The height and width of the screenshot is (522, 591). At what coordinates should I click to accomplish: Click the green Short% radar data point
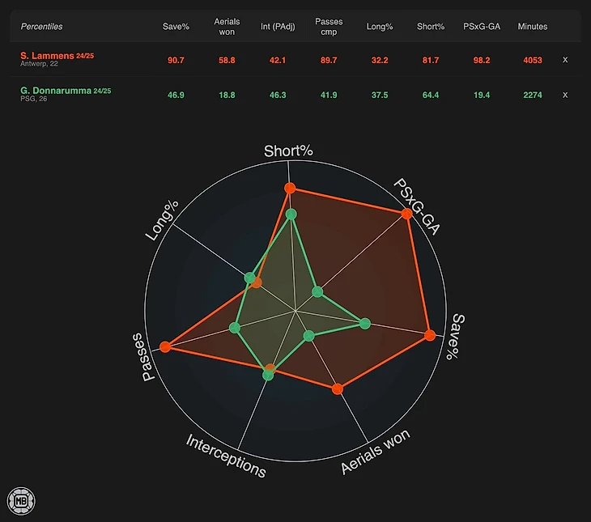point(291,214)
